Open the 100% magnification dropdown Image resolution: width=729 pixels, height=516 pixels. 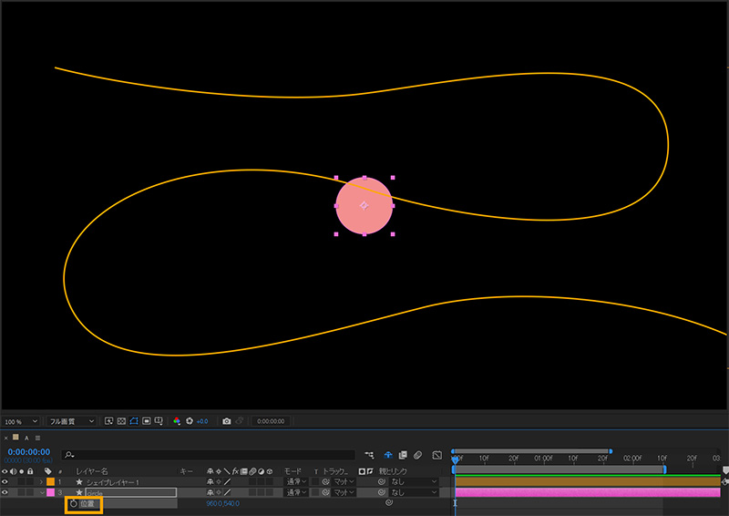point(21,422)
